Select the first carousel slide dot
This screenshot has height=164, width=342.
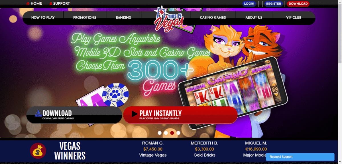coord(160,133)
